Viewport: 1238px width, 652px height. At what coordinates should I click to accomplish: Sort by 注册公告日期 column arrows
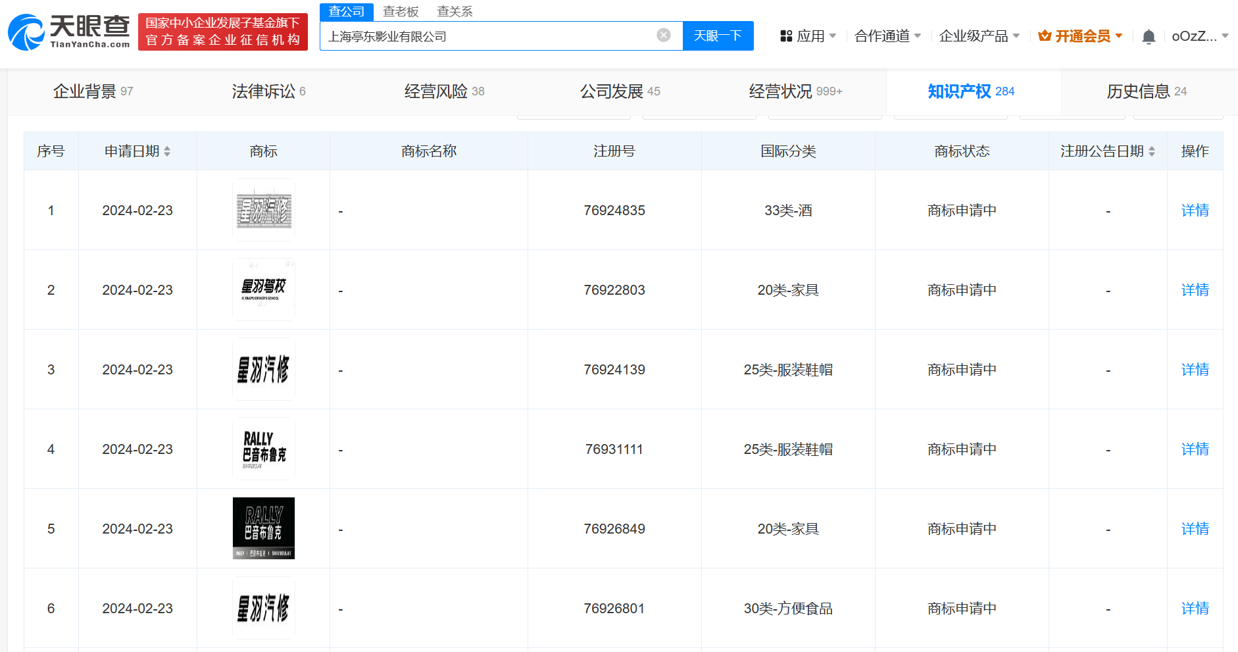[x=1152, y=151]
